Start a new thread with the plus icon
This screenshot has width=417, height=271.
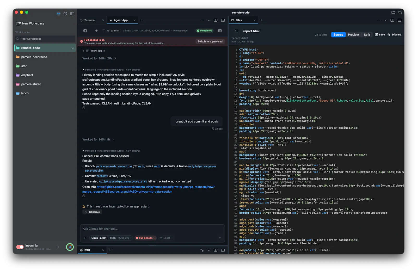pyautogui.click(x=96, y=31)
